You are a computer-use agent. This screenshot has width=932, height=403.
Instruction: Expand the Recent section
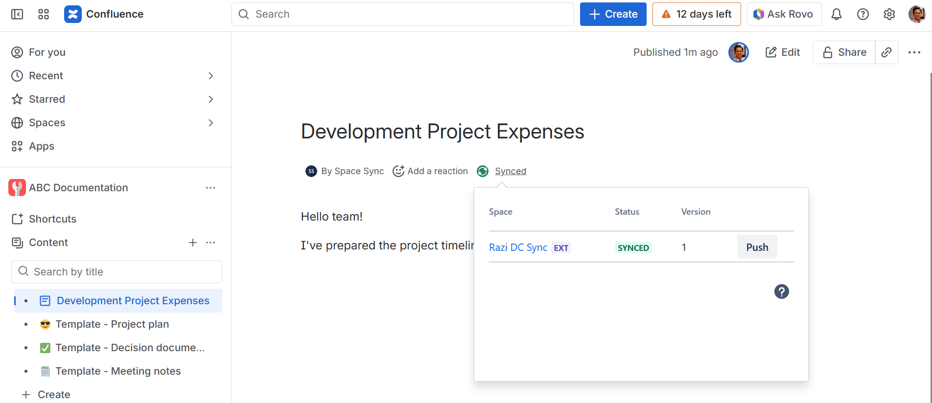point(210,76)
